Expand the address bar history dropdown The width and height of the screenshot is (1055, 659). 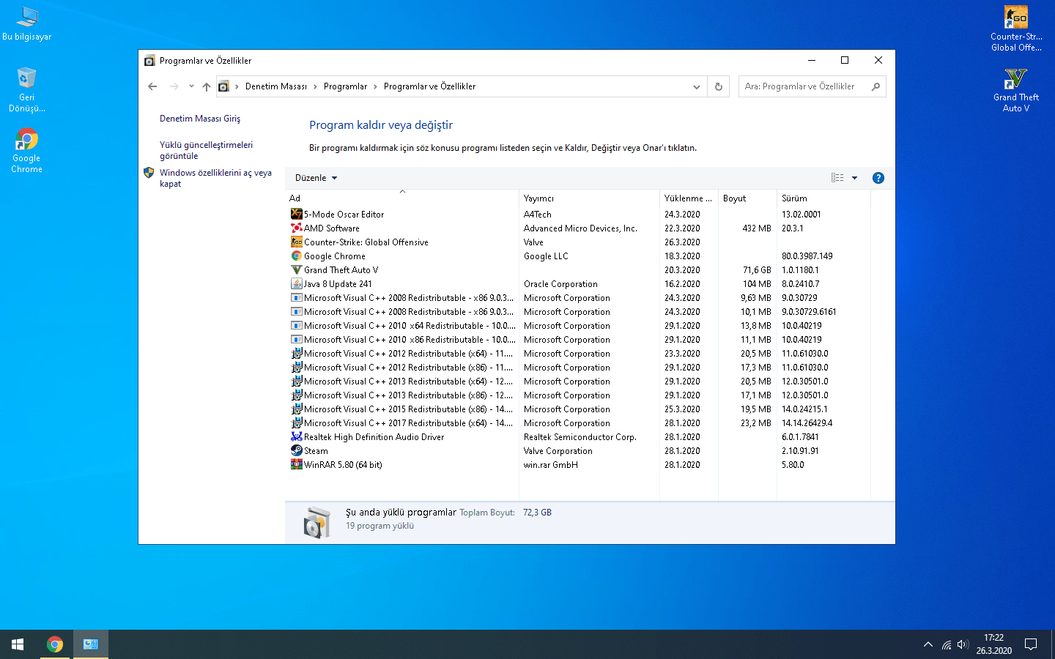pyautogui.click(x=697, y=86)
